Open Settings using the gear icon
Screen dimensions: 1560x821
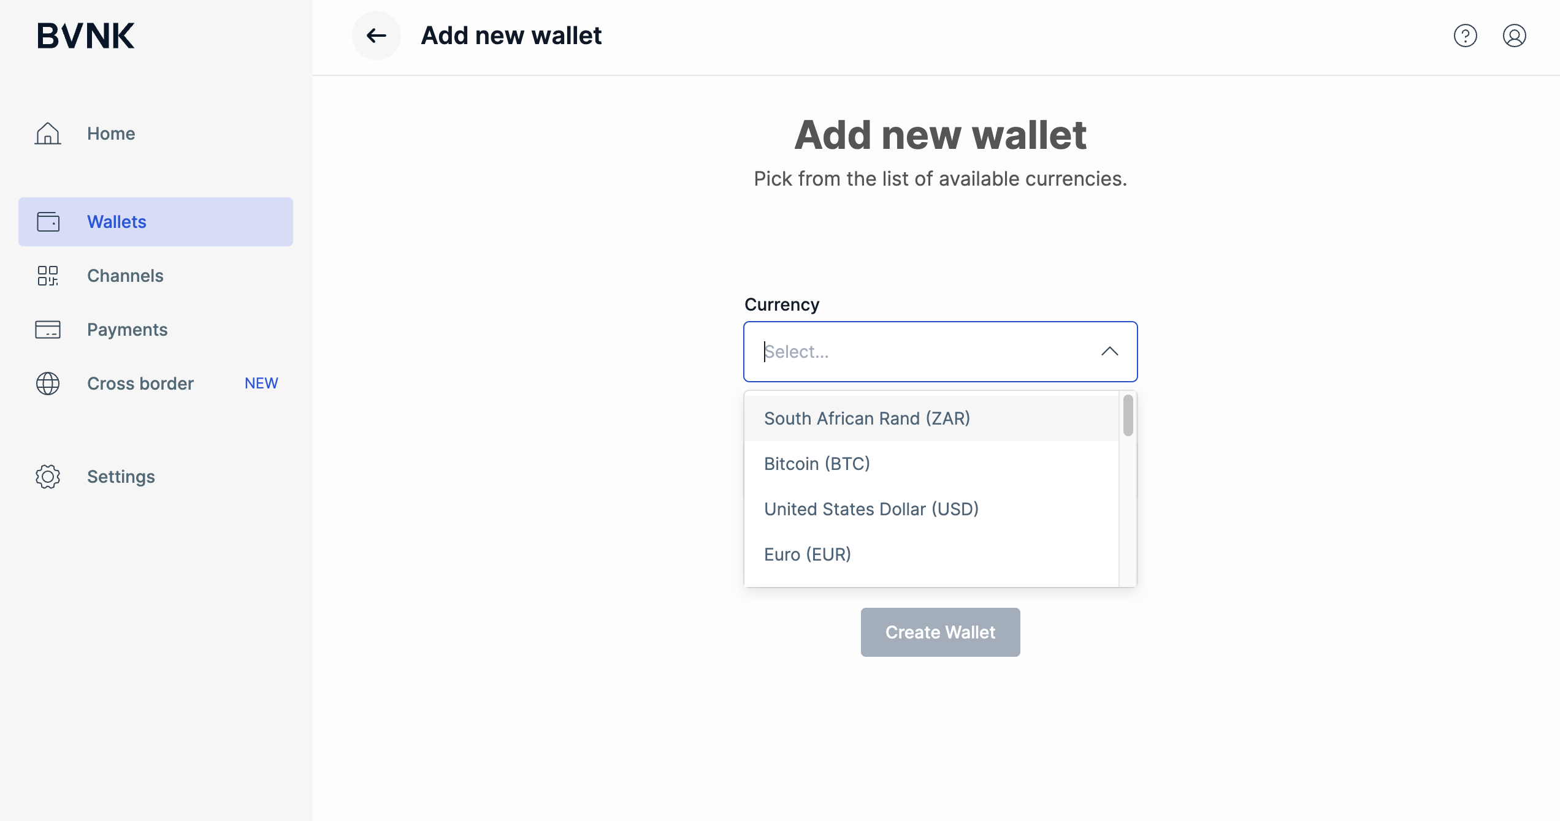[48, 477]
